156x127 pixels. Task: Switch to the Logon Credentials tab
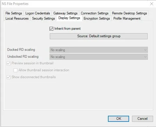[x=38, y=13]
